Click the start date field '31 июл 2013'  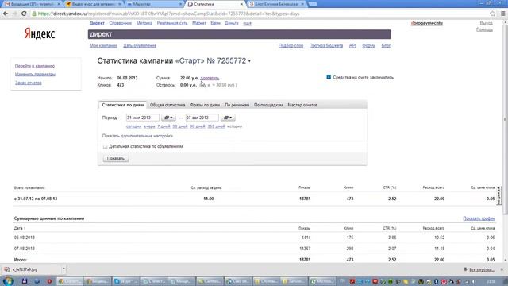143,118
